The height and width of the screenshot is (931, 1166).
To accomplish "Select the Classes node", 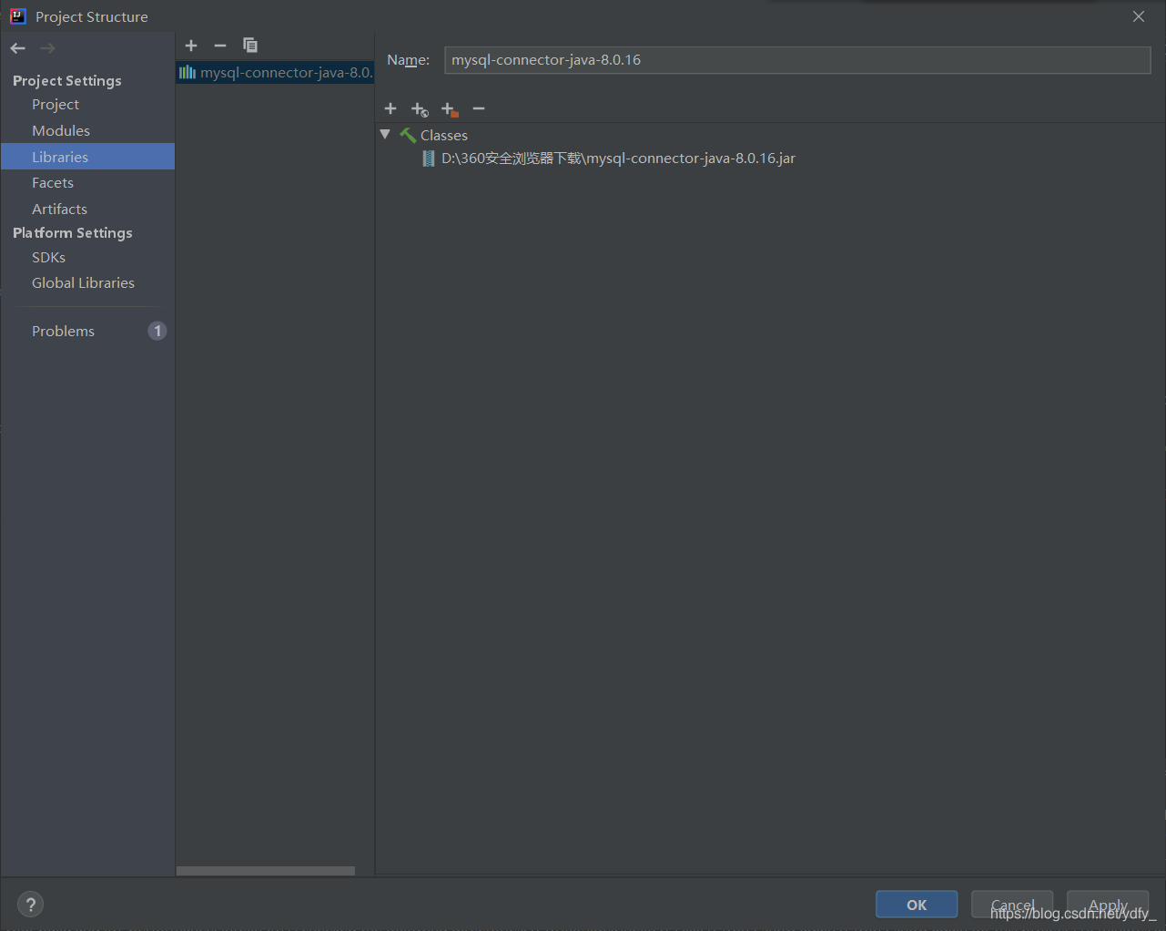I will 444,135.
